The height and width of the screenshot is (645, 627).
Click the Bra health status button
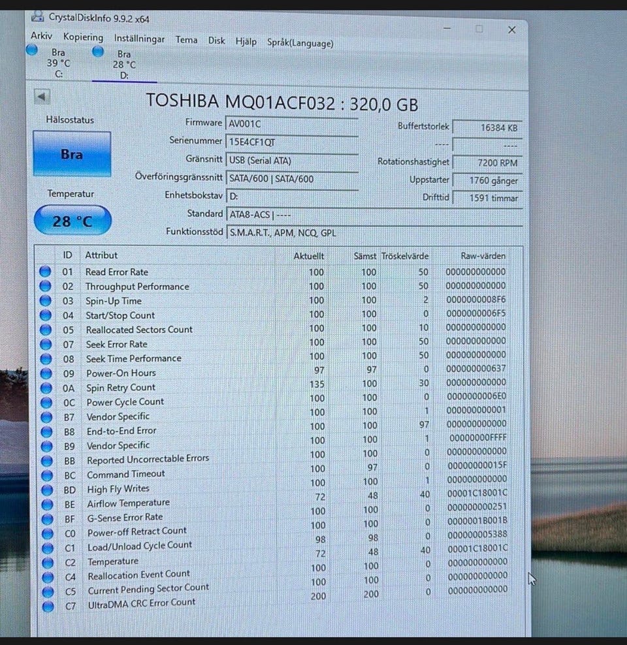[72, 154]
